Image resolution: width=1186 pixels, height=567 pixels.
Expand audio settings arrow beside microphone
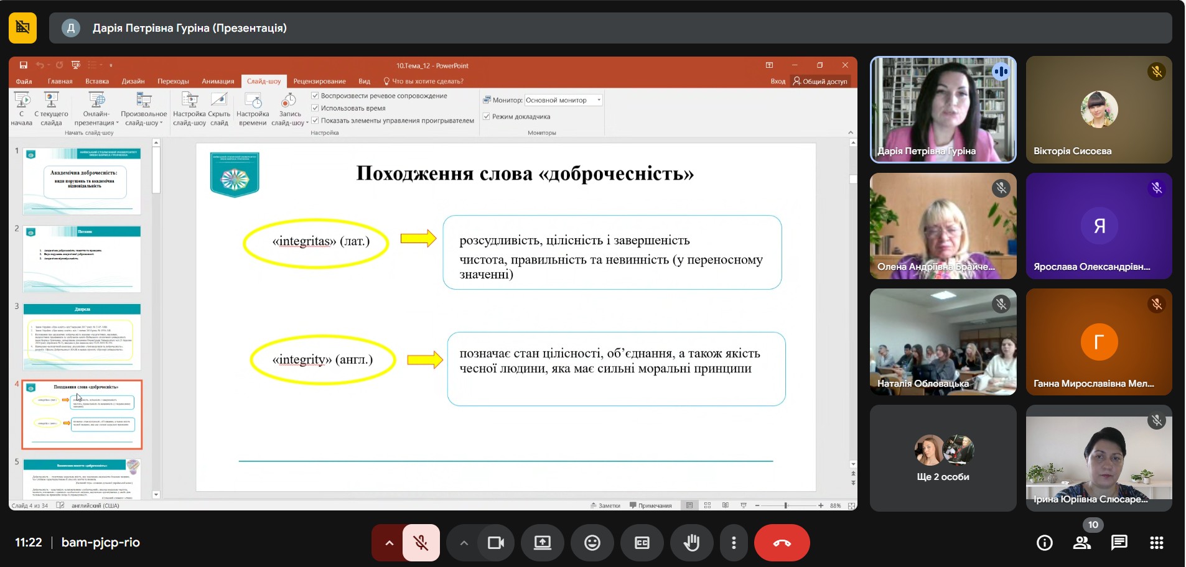389,543
